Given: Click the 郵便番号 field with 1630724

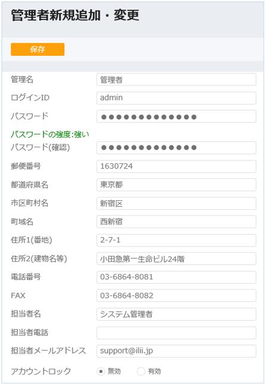Looking at the screenshot, I should [176, 166].
